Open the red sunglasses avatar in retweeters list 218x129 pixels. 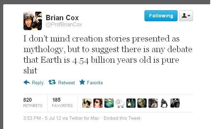pyautogui.click(x=98, y=103)
